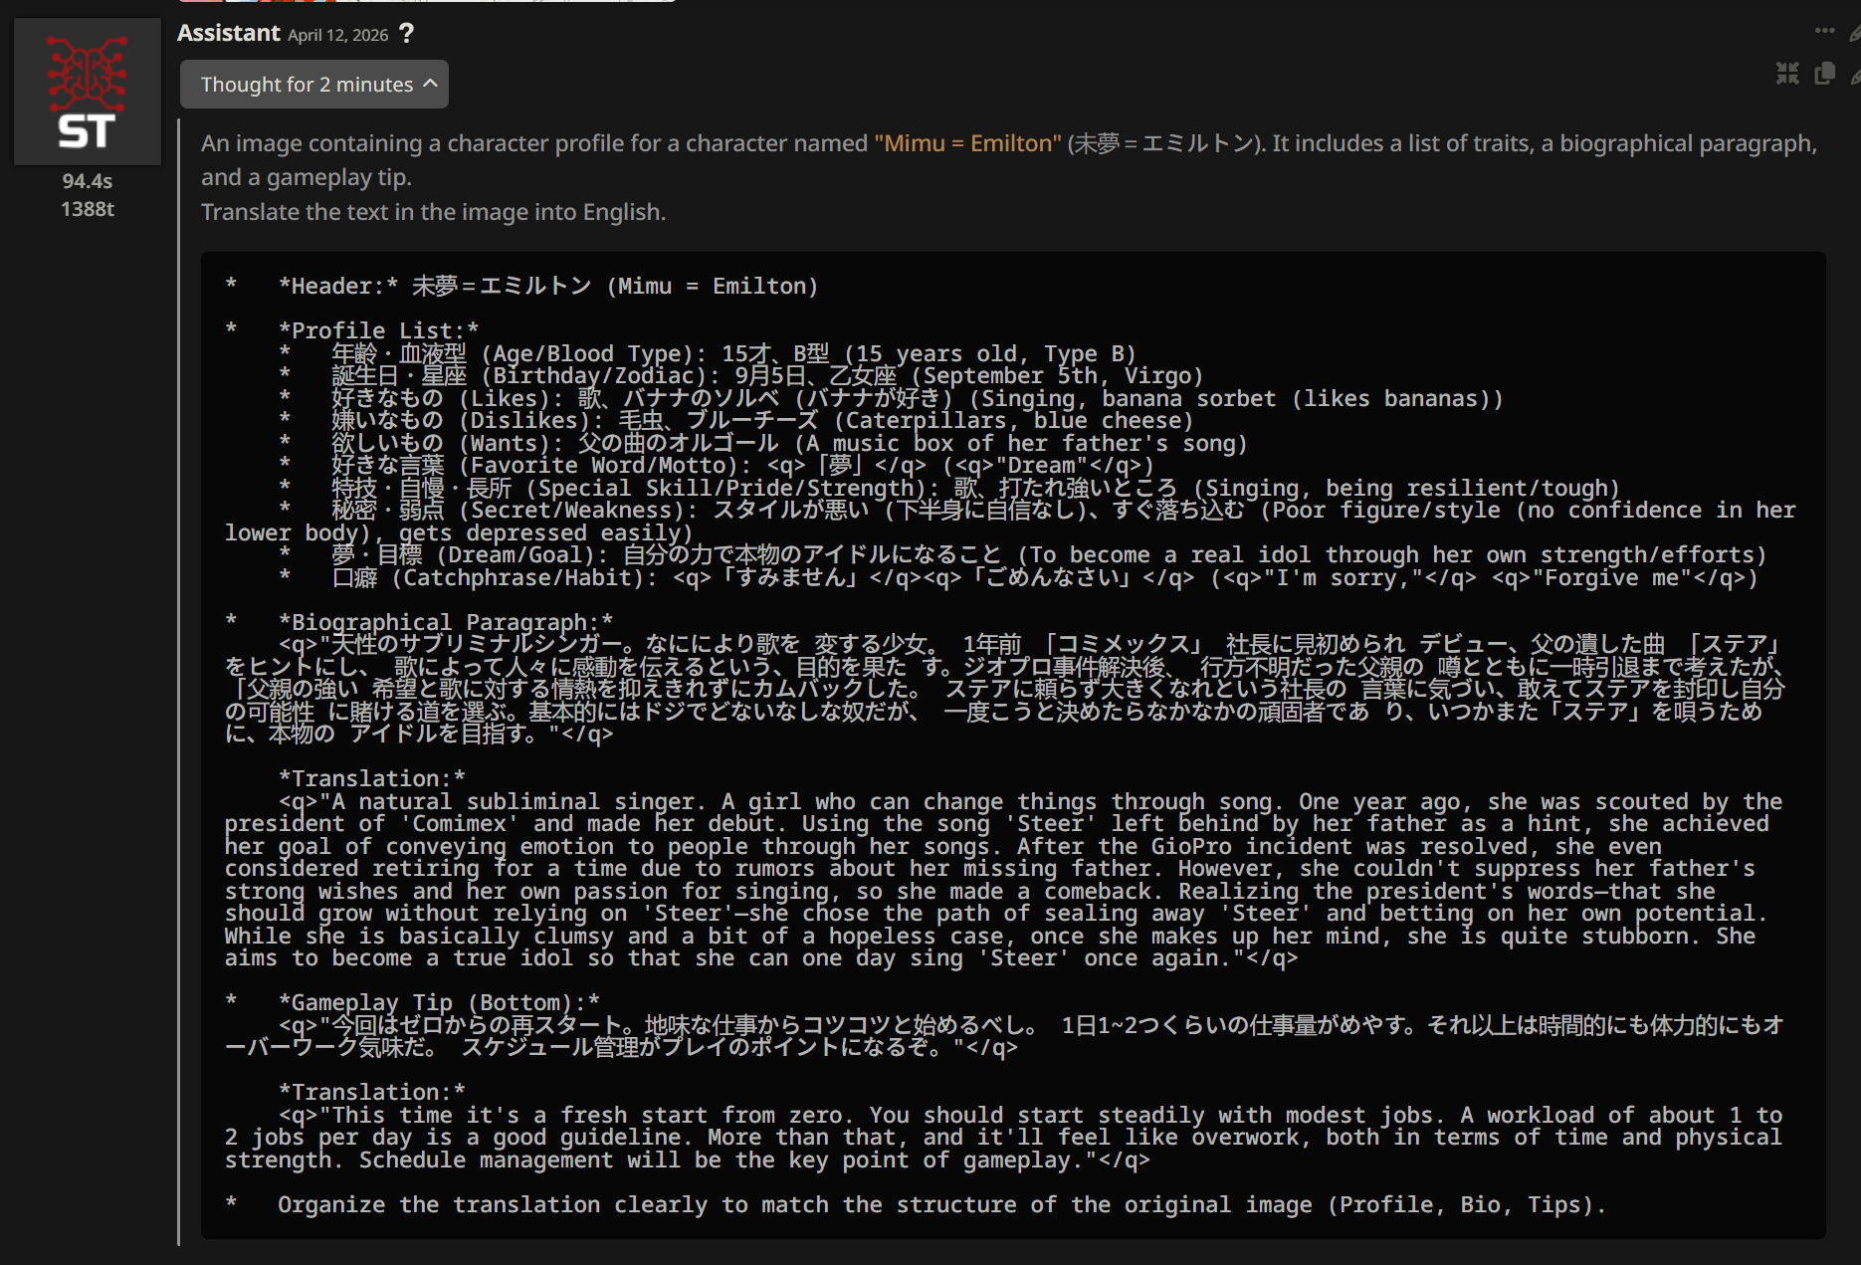Click the 'Favorite Word/Motto' profile line
The width and height of the screenshot is (1861, 1265).
(716, 466)
